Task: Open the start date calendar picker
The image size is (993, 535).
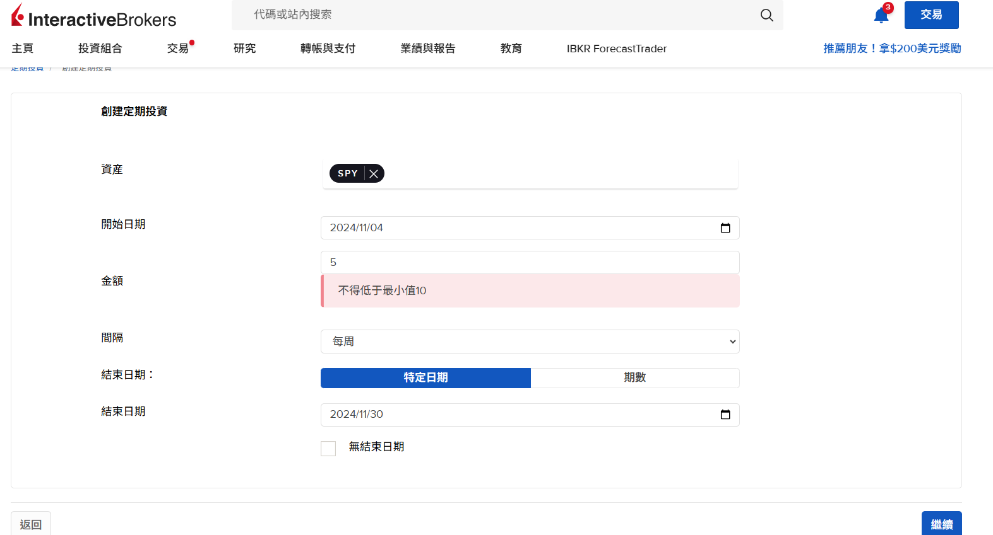Action: (x=725, y=228)
